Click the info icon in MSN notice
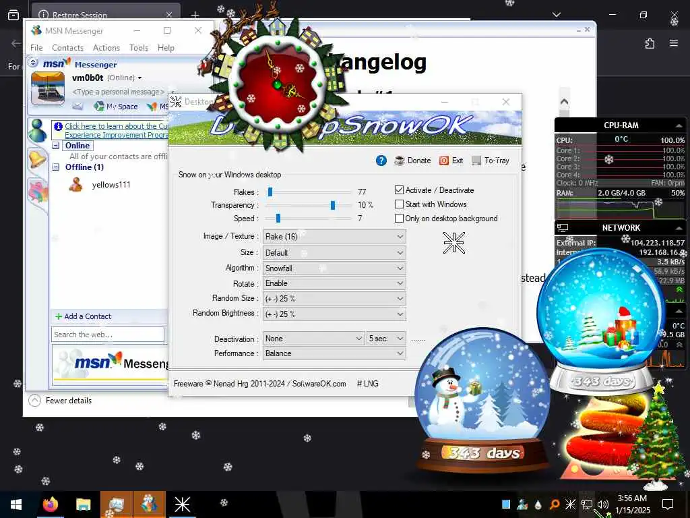The image size is (690, 518). click(58, 126)
